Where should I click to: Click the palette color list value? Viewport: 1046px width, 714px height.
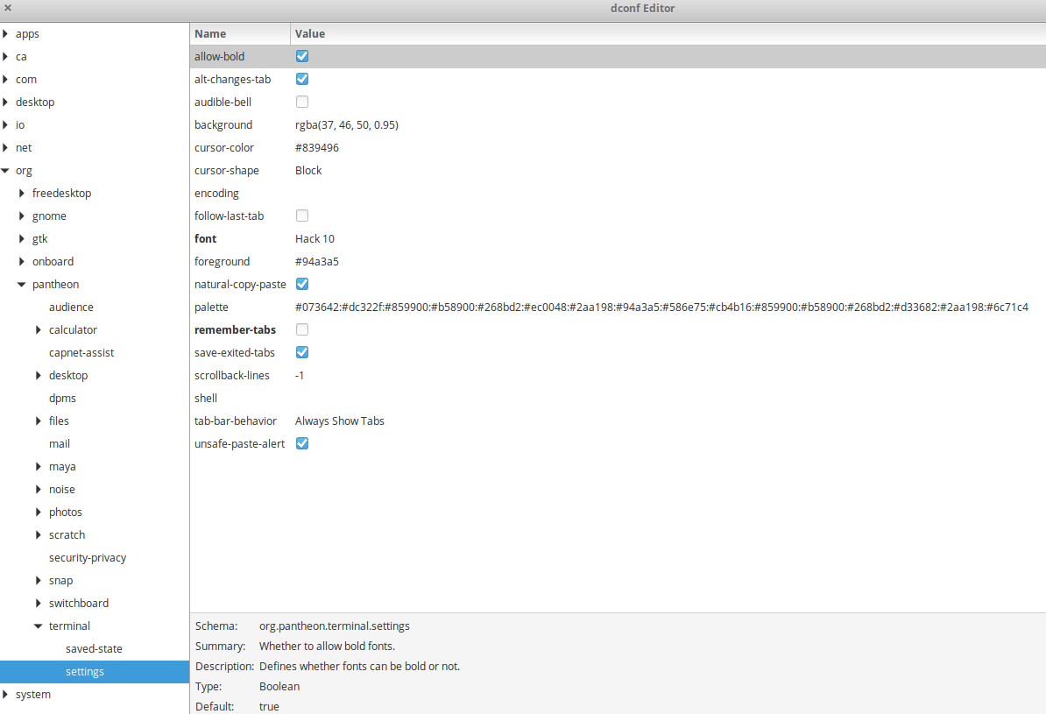(x=438, y=307)
